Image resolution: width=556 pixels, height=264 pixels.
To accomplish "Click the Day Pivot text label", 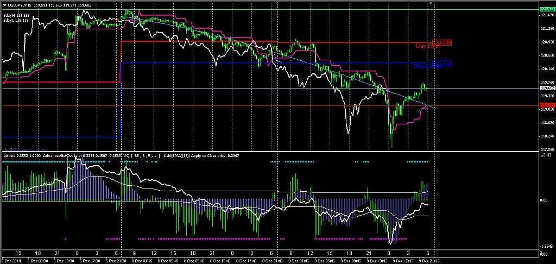I will 428,46.
